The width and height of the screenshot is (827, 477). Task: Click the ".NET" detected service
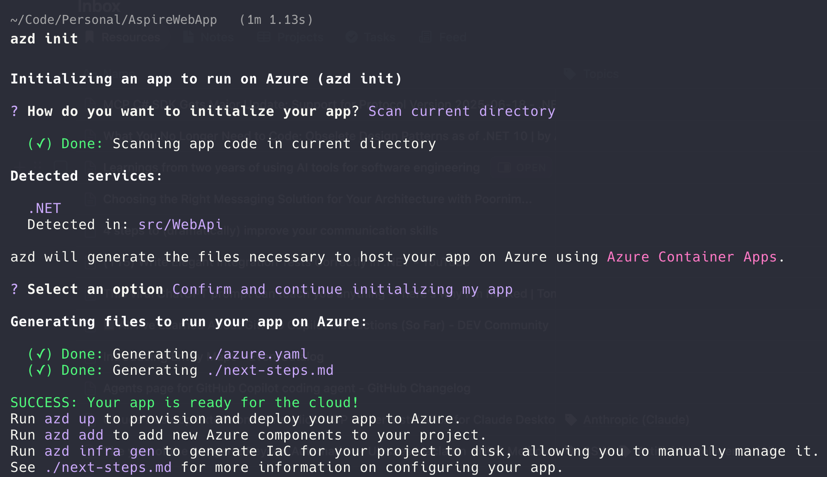click(x=44, y=208)
